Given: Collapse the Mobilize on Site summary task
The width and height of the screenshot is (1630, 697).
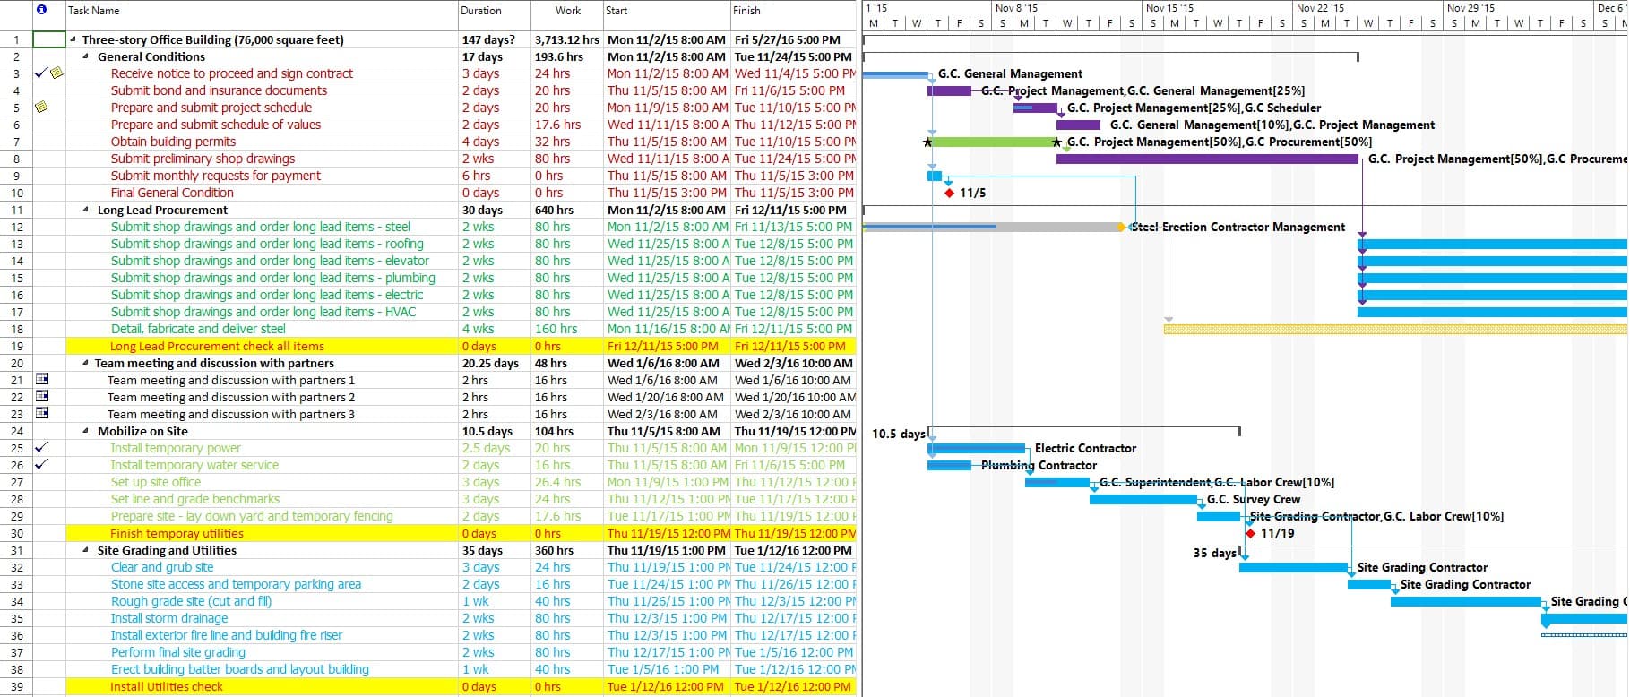Looking at the screenshot, I should 86,432.
